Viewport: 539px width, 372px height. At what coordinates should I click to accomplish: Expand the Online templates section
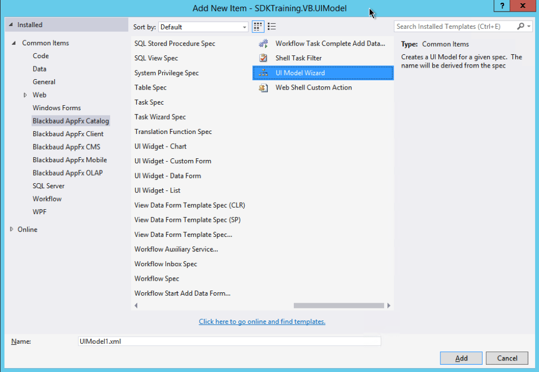click(x=11, y=229)
